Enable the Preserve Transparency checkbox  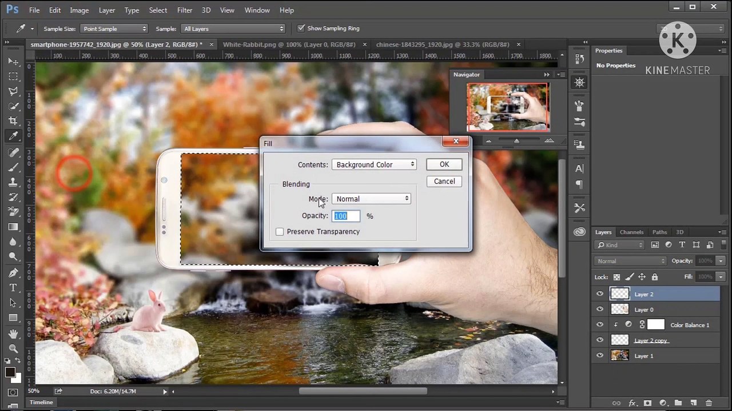280,232
